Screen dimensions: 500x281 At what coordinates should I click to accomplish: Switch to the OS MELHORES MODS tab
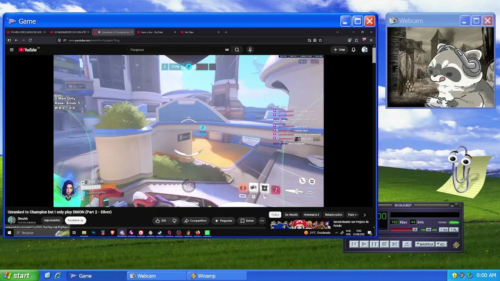[26, 32]
